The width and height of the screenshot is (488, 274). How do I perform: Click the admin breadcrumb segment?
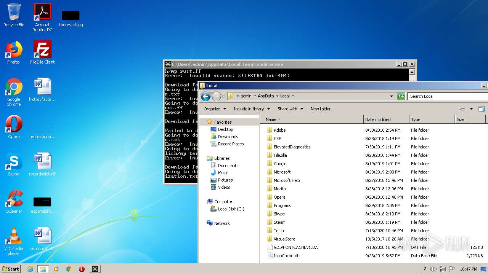pos(246,96)
